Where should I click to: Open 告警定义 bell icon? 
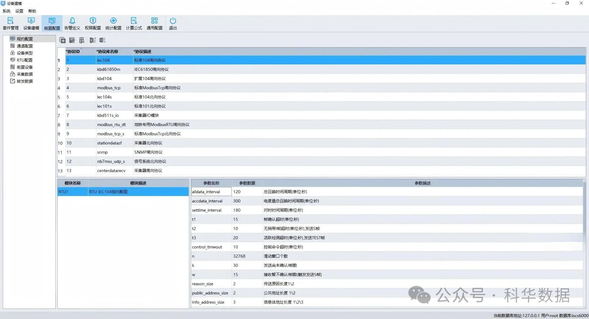[x=72, y=23]
